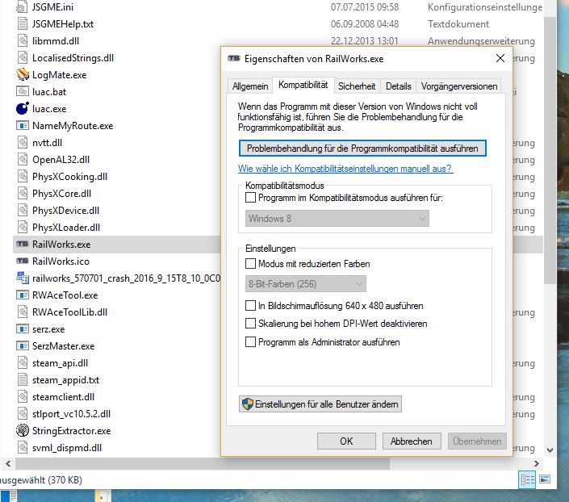Click the libmmd.dll file icon
Viewport: 569px width, 502px height.
click(x=22, y=40)
